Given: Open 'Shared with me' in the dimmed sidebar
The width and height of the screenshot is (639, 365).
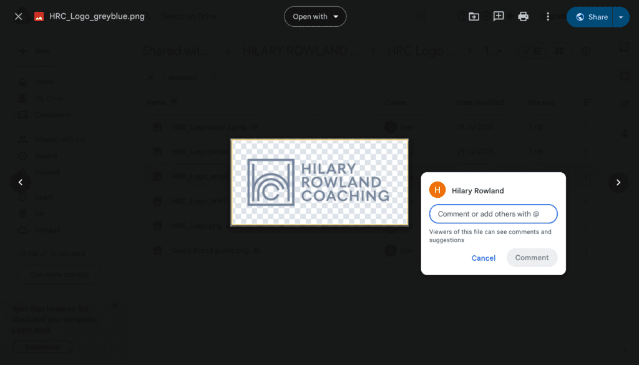Looking at the screenshot, I should (x=59, y=139).
